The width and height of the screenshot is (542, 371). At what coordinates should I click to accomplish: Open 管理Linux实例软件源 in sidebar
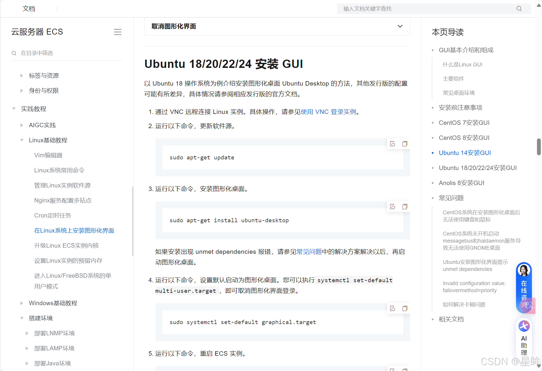62,185
